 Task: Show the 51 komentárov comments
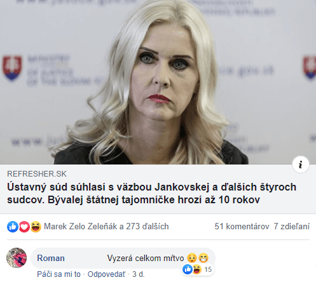[242, 226]
